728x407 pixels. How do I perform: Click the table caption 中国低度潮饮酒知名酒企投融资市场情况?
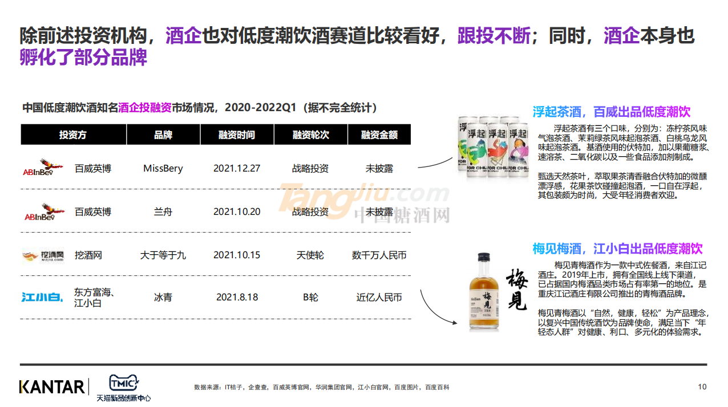click(x=200, y=108)
